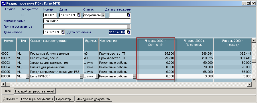Open calendar picker for Дата утверждения field
257x103 pixels.
(128, 15)
